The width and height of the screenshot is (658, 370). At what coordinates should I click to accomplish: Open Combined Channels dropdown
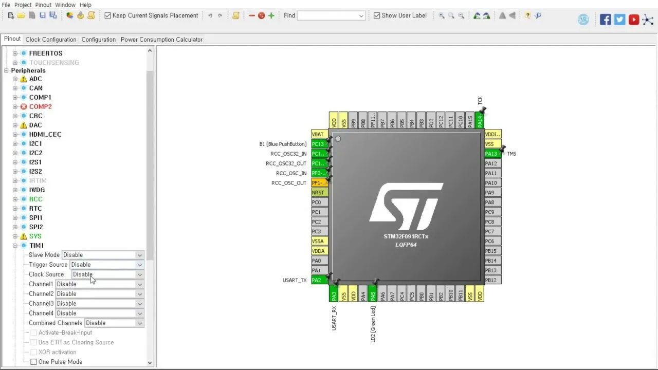[x=114, y=323]
